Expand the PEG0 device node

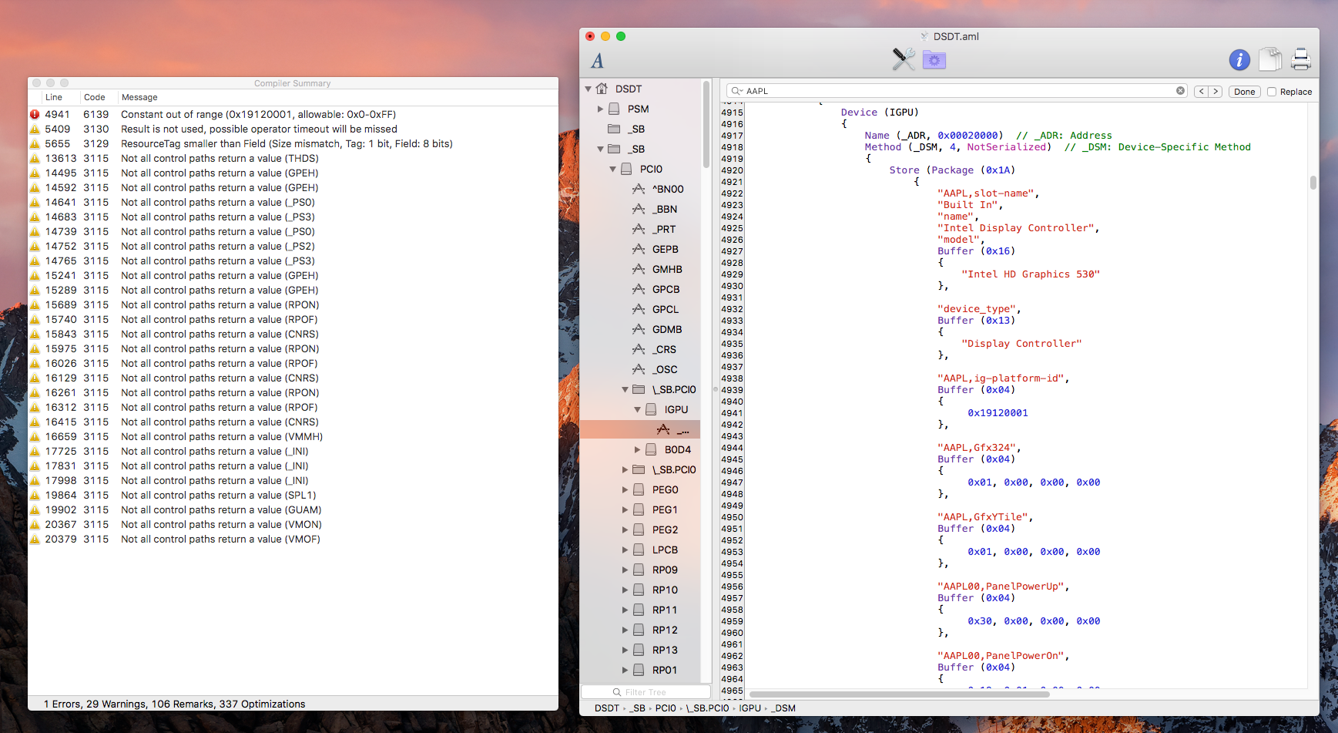pos(625,490)
